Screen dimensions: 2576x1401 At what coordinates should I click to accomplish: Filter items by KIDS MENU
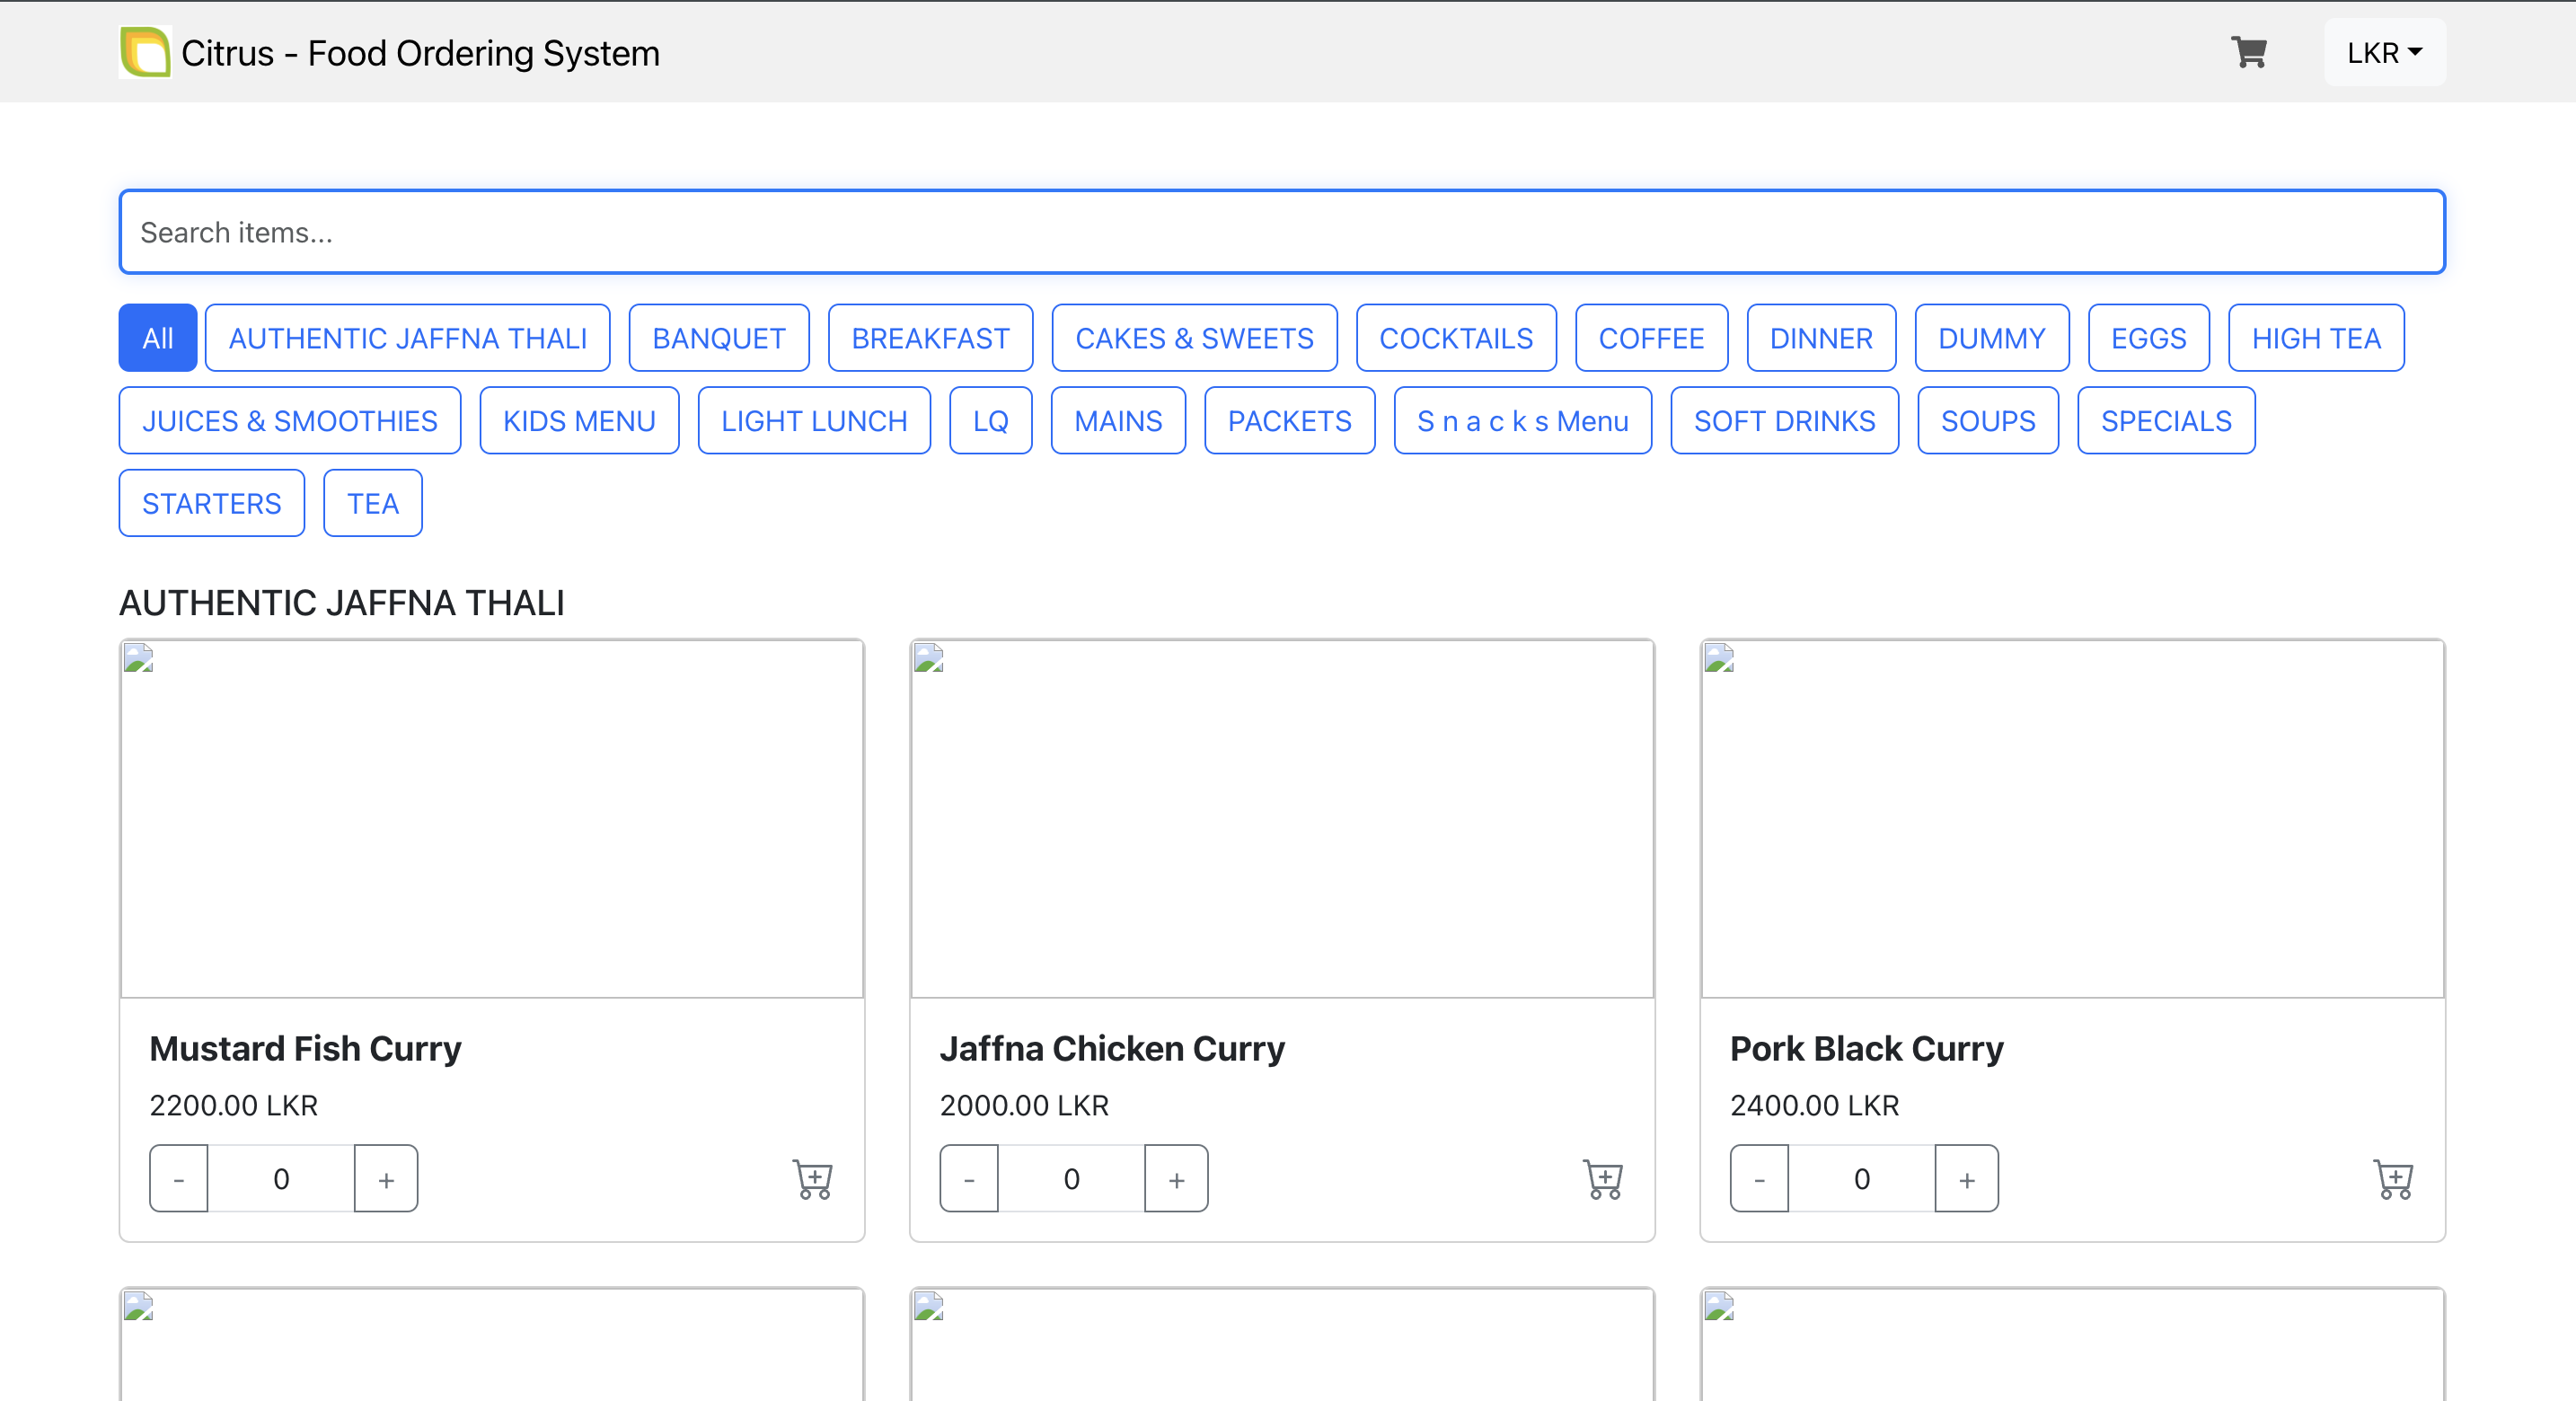click(x=579, y=421)
